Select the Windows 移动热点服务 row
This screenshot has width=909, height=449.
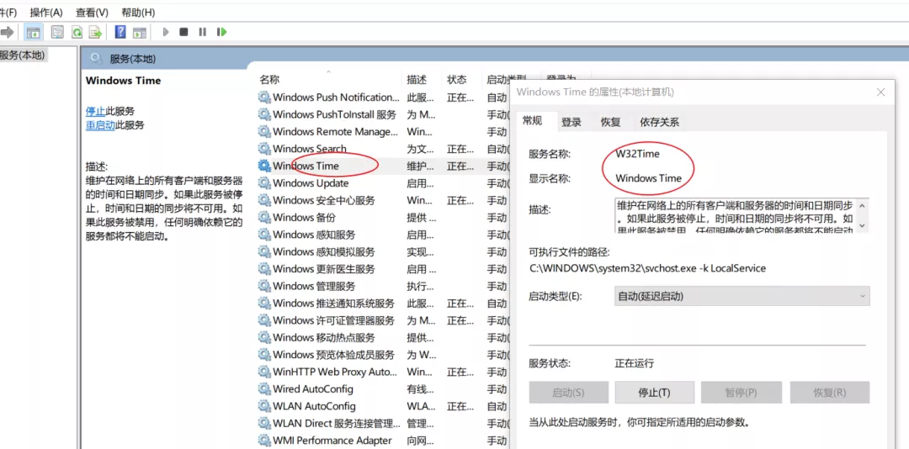pyautogui.click(x=383, y=338)
